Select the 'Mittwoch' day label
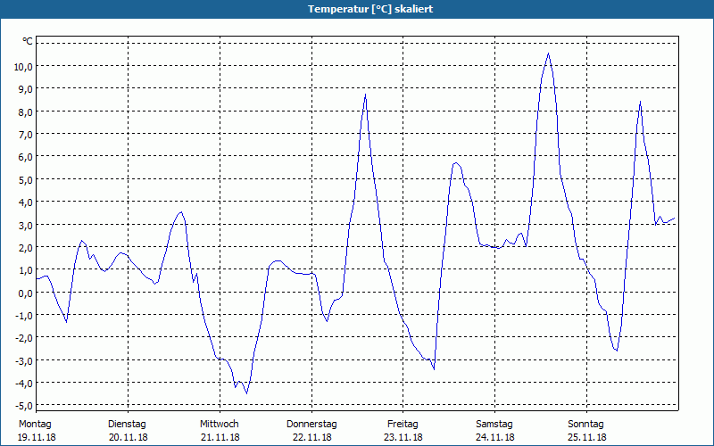Viewport: 714px width, 446px height. point(219,425)
